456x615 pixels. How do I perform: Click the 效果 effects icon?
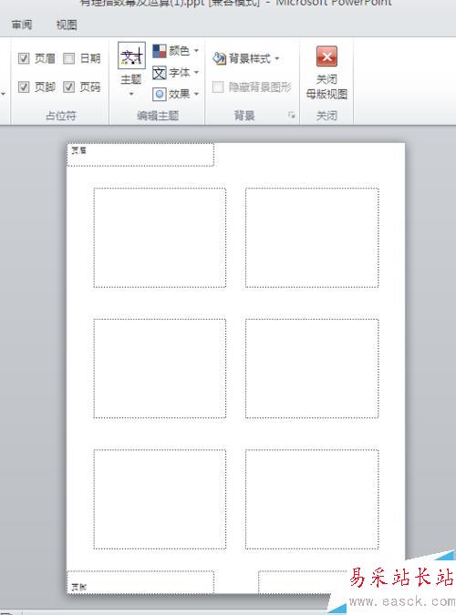click(160, 94)
